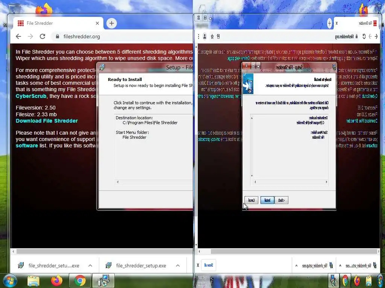Expand the chevron next to readable file_shredder_setu....exe
Viewport: 385px width, 288px height.
tap(90, 265)
